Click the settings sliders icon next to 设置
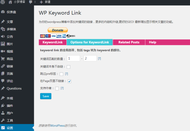190x131 pixels. tap(3, 128)
